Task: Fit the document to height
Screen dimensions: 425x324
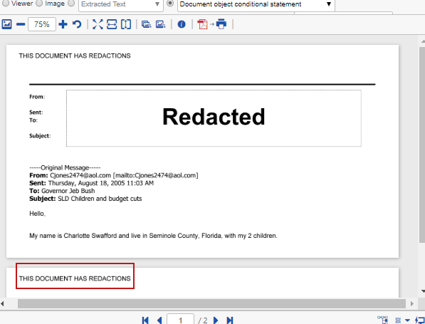Action: coord(126,24)
